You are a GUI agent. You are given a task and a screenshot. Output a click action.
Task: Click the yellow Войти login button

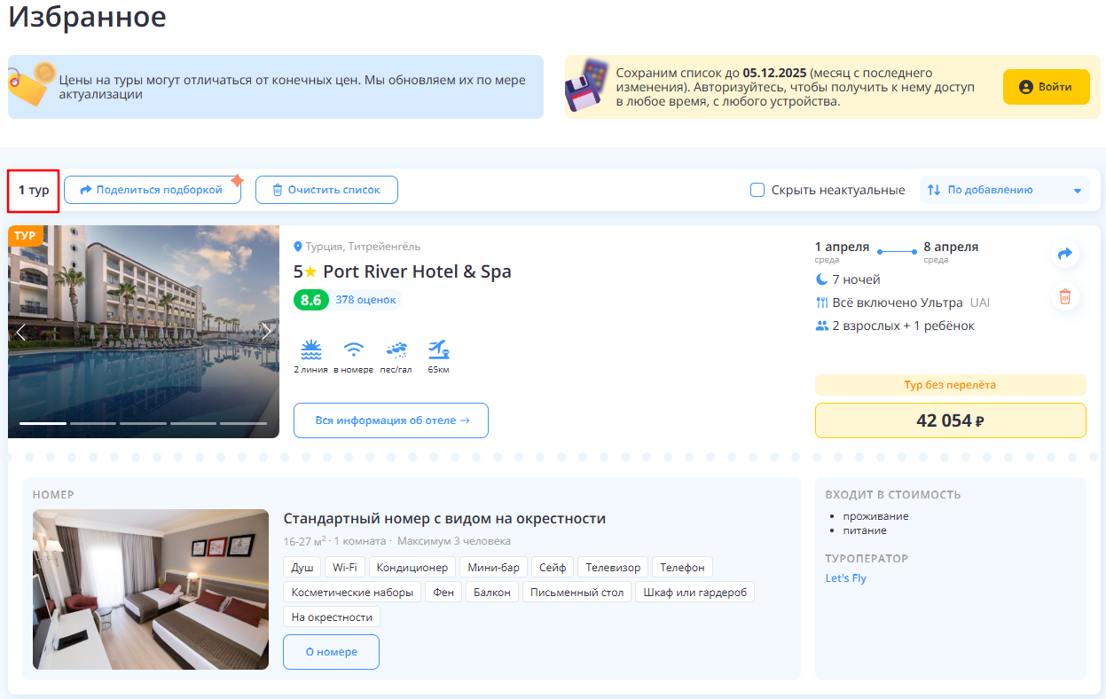[1046, 87]
